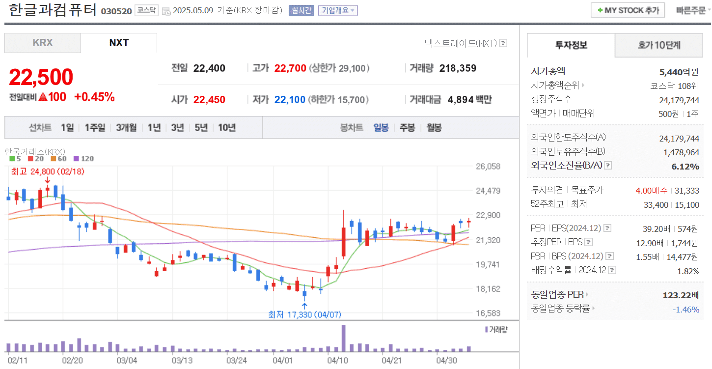Expand the 동일업종 PER arrow link
The height and width of the screenshot is (369, 712).
click(x=587, y=295)
